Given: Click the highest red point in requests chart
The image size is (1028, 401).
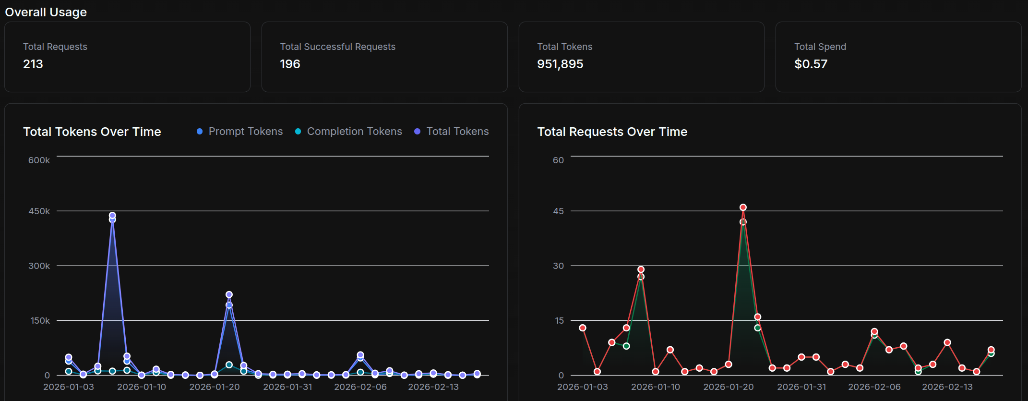Looking at the screenshot, I should tap(743, 207).
